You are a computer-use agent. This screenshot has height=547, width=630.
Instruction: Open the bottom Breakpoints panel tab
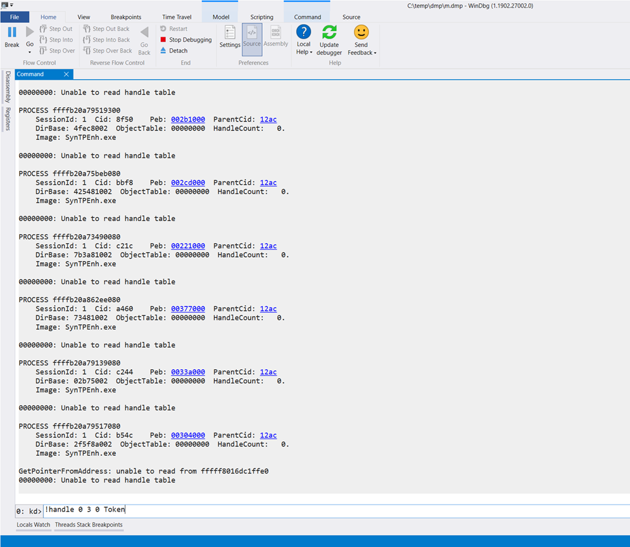pos(107,525)
